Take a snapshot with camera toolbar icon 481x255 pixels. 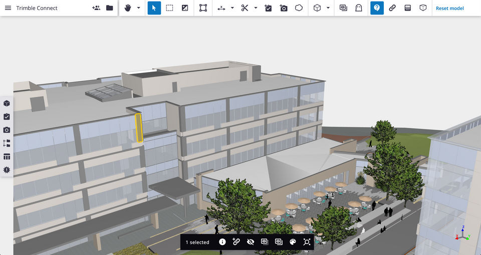(x=284, y=8)
